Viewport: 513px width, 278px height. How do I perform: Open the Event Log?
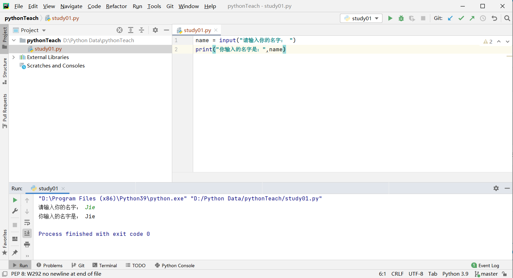(485, 266)
